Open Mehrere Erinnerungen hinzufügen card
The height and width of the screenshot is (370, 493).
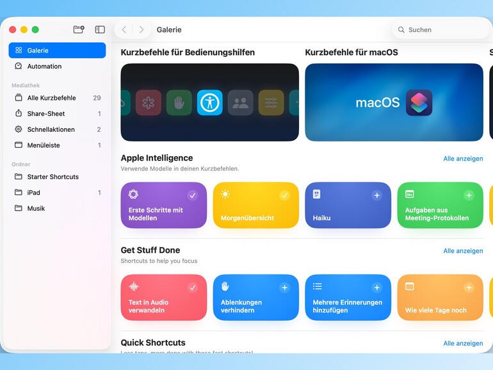348,298
